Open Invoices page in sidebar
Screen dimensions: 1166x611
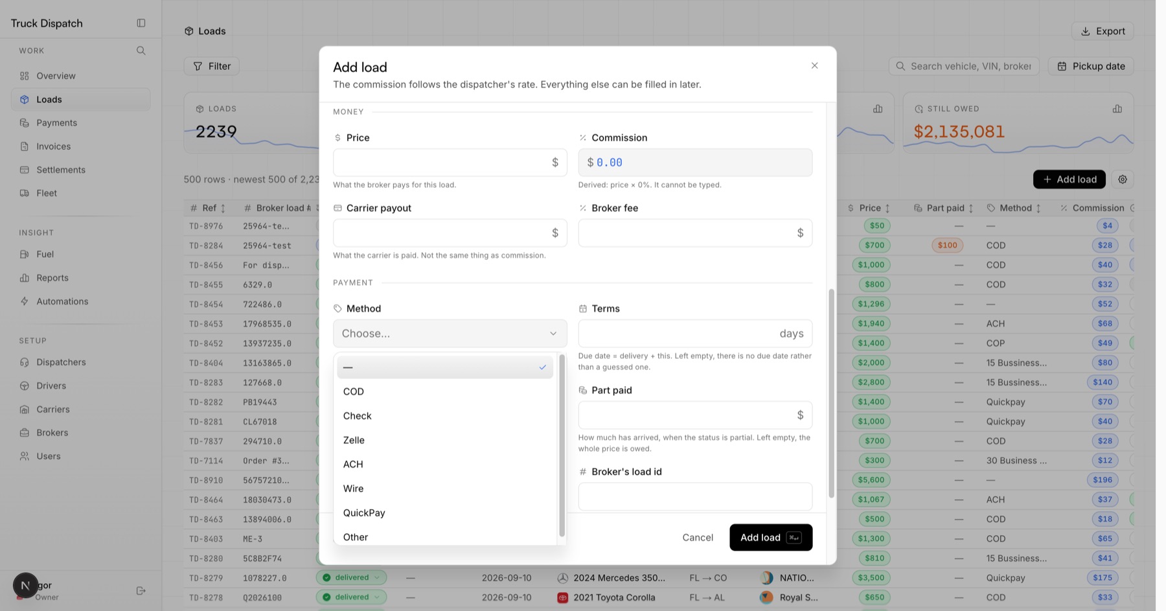coord(80,146)
